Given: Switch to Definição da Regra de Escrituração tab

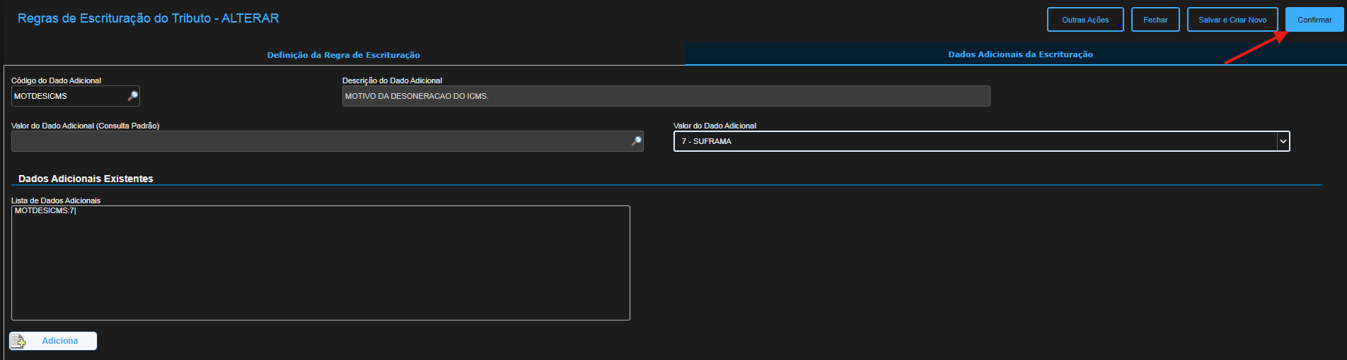Looking at the screenshot, I should click(x=343, y=55).
